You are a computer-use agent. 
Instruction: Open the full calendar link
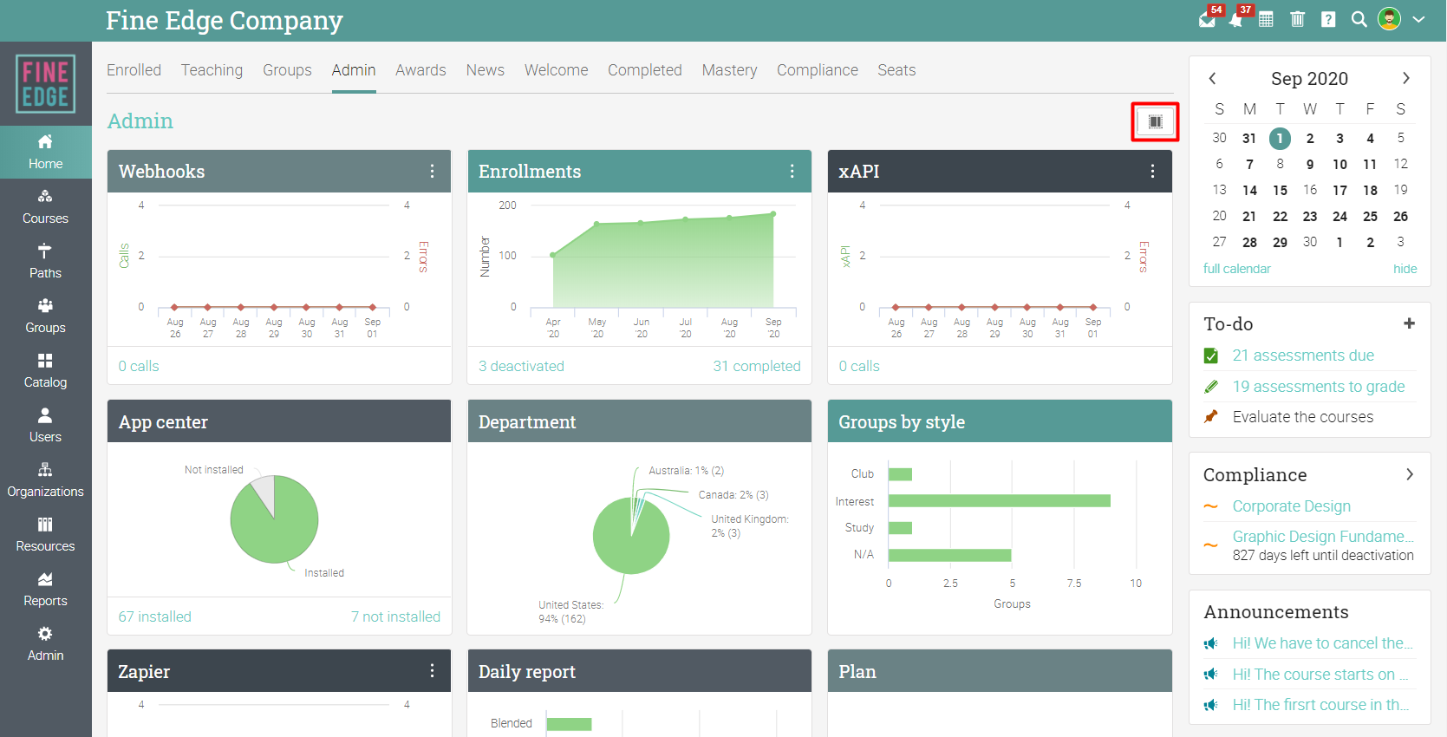point(1236,269)
